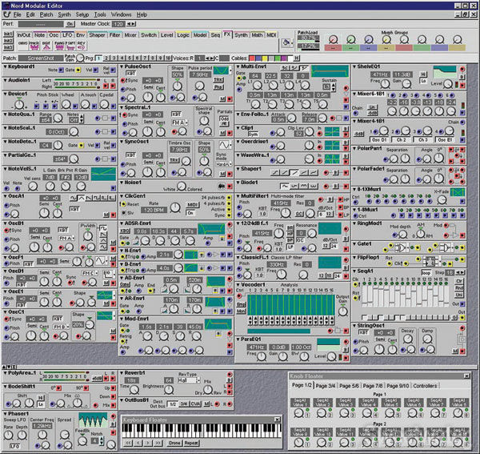Toggle the On button in ClkGen1
The height and width of the screenshot is (454, 480).
coord(190,213)
